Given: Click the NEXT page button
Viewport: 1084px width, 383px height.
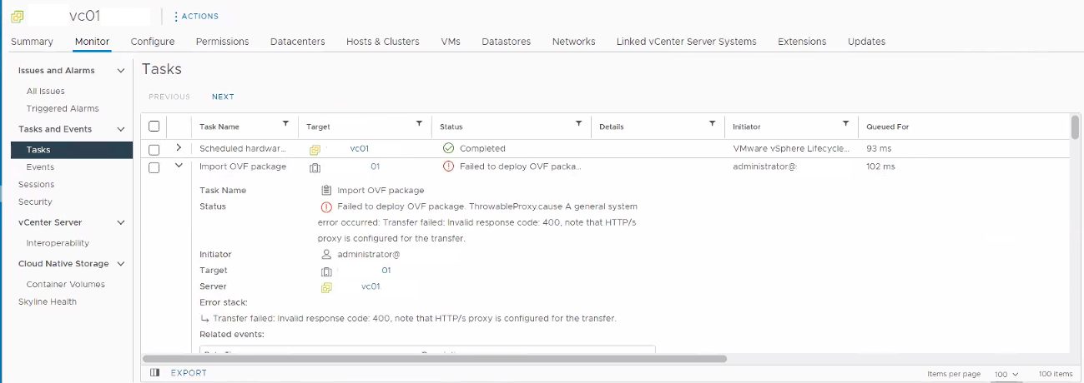Looking at the screenshot, I should pos(223,97).
